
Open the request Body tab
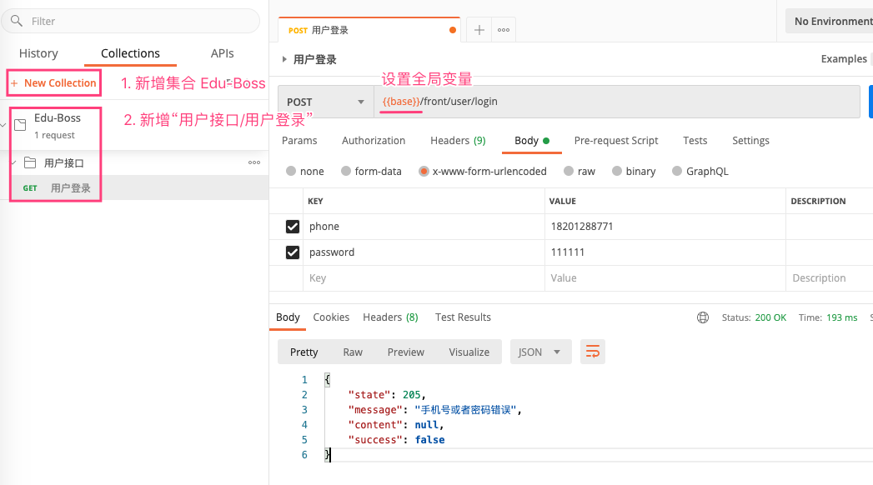pyautogui.click(x=531, y=141)
